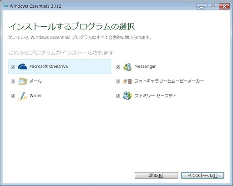233x186 pixels.
Task: Toggle the Writer checkbox
Action: tap(13, 96)
